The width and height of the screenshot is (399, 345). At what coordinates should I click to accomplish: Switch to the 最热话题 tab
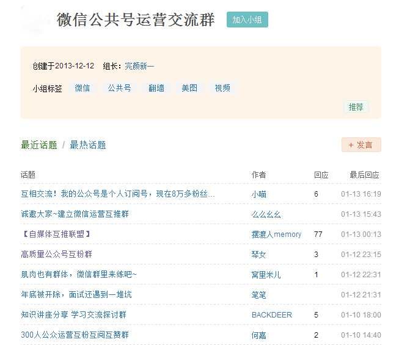tap(88, 145)
